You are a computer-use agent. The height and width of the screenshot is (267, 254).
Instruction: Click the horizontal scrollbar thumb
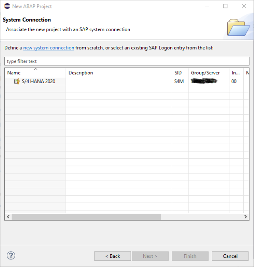click(86, 217)
